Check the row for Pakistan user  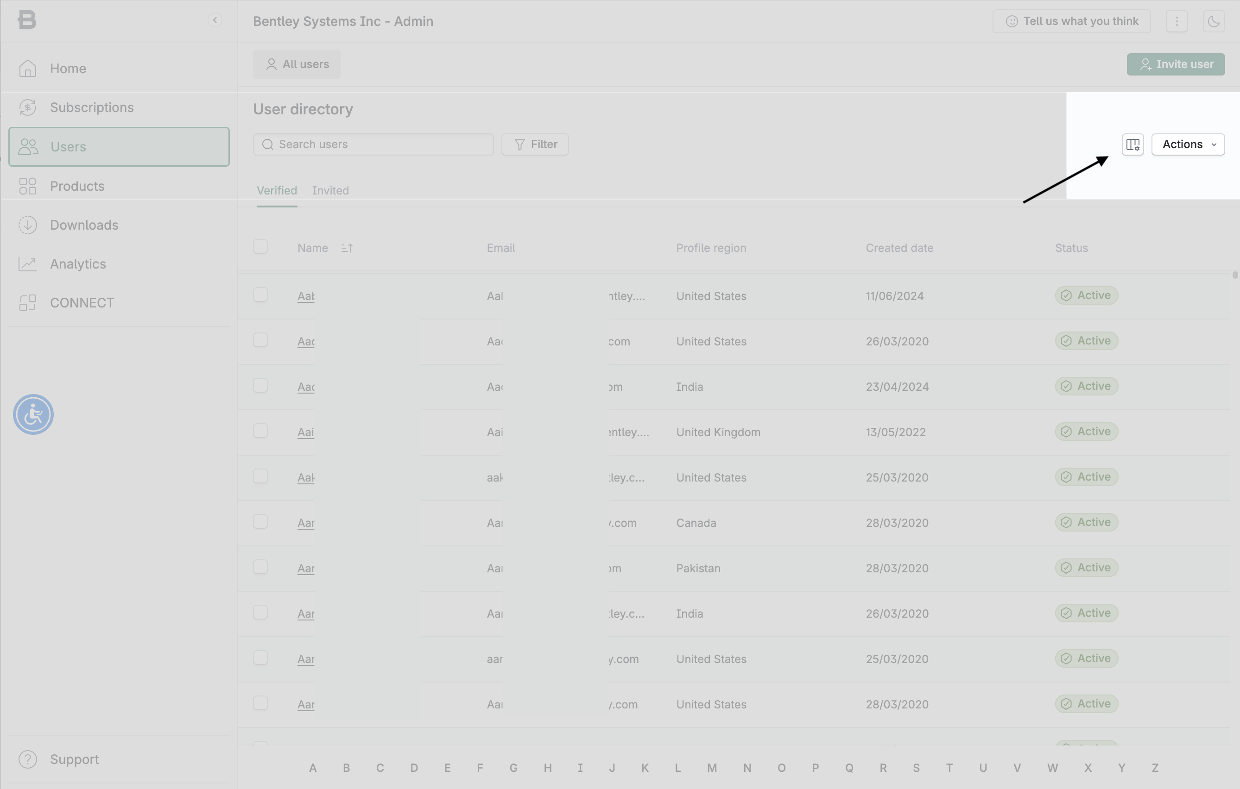click(260, 567)
